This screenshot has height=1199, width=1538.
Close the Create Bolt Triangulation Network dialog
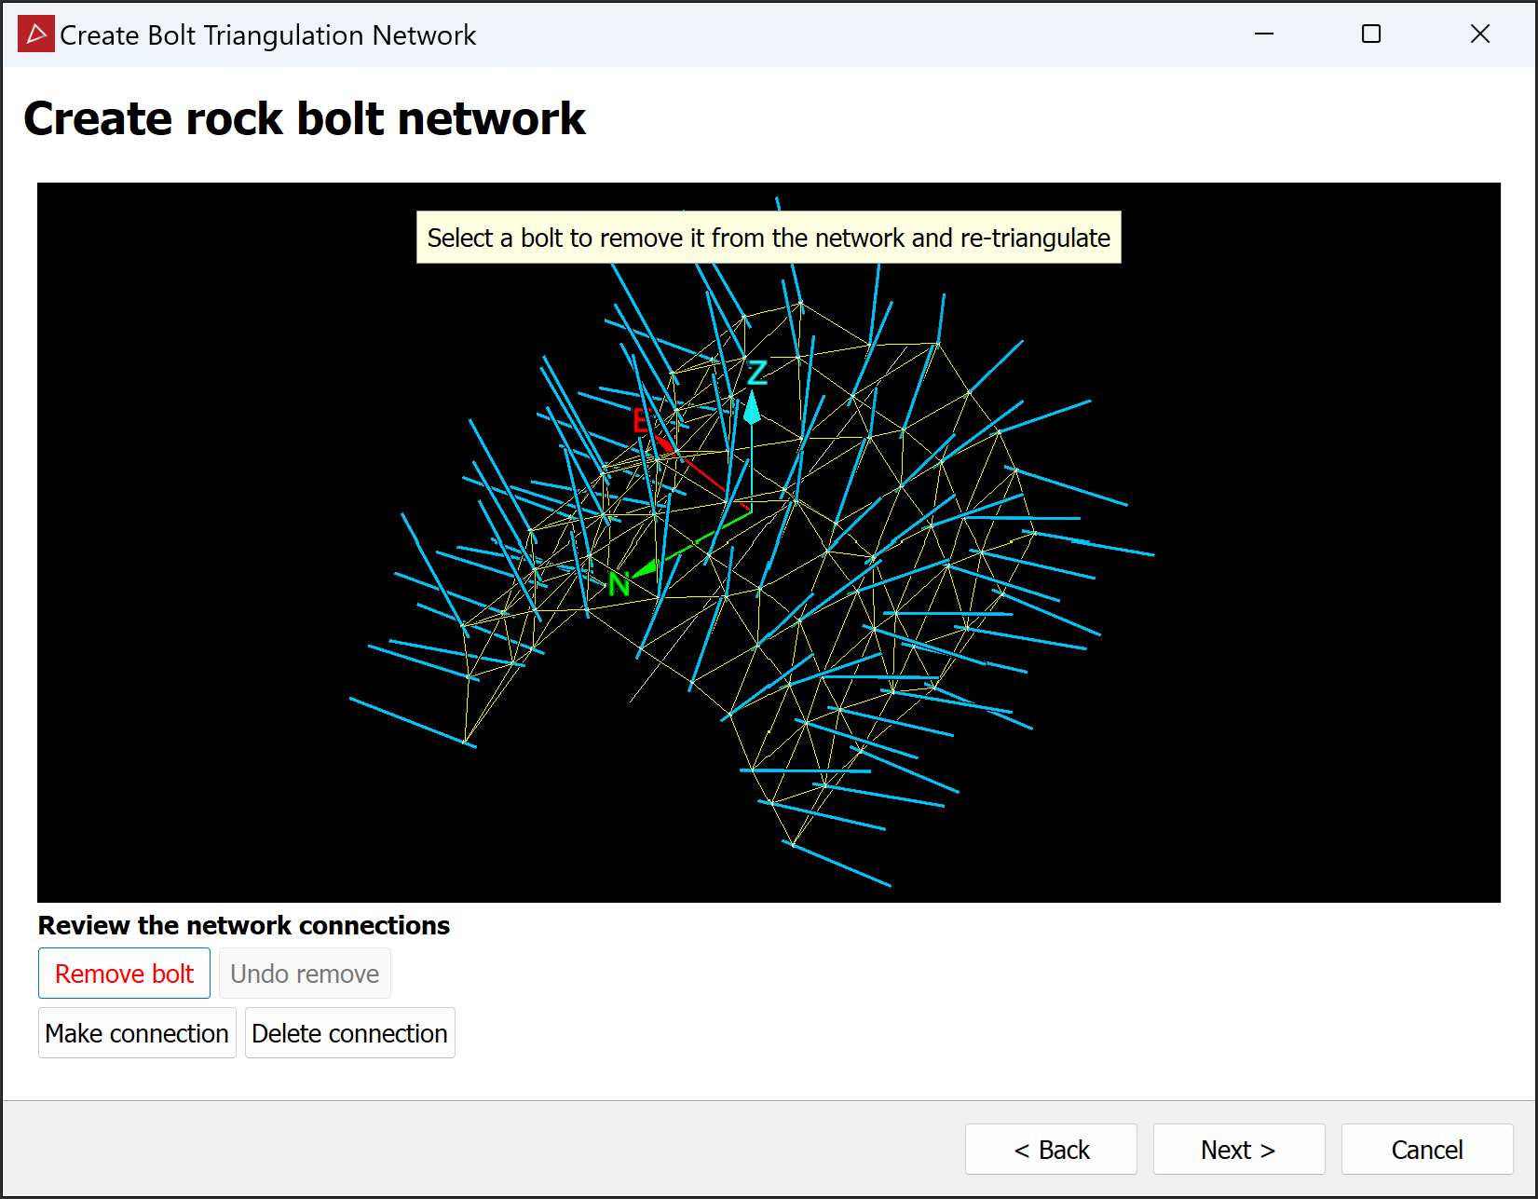pyautogui.click(x=1479, y=34)
